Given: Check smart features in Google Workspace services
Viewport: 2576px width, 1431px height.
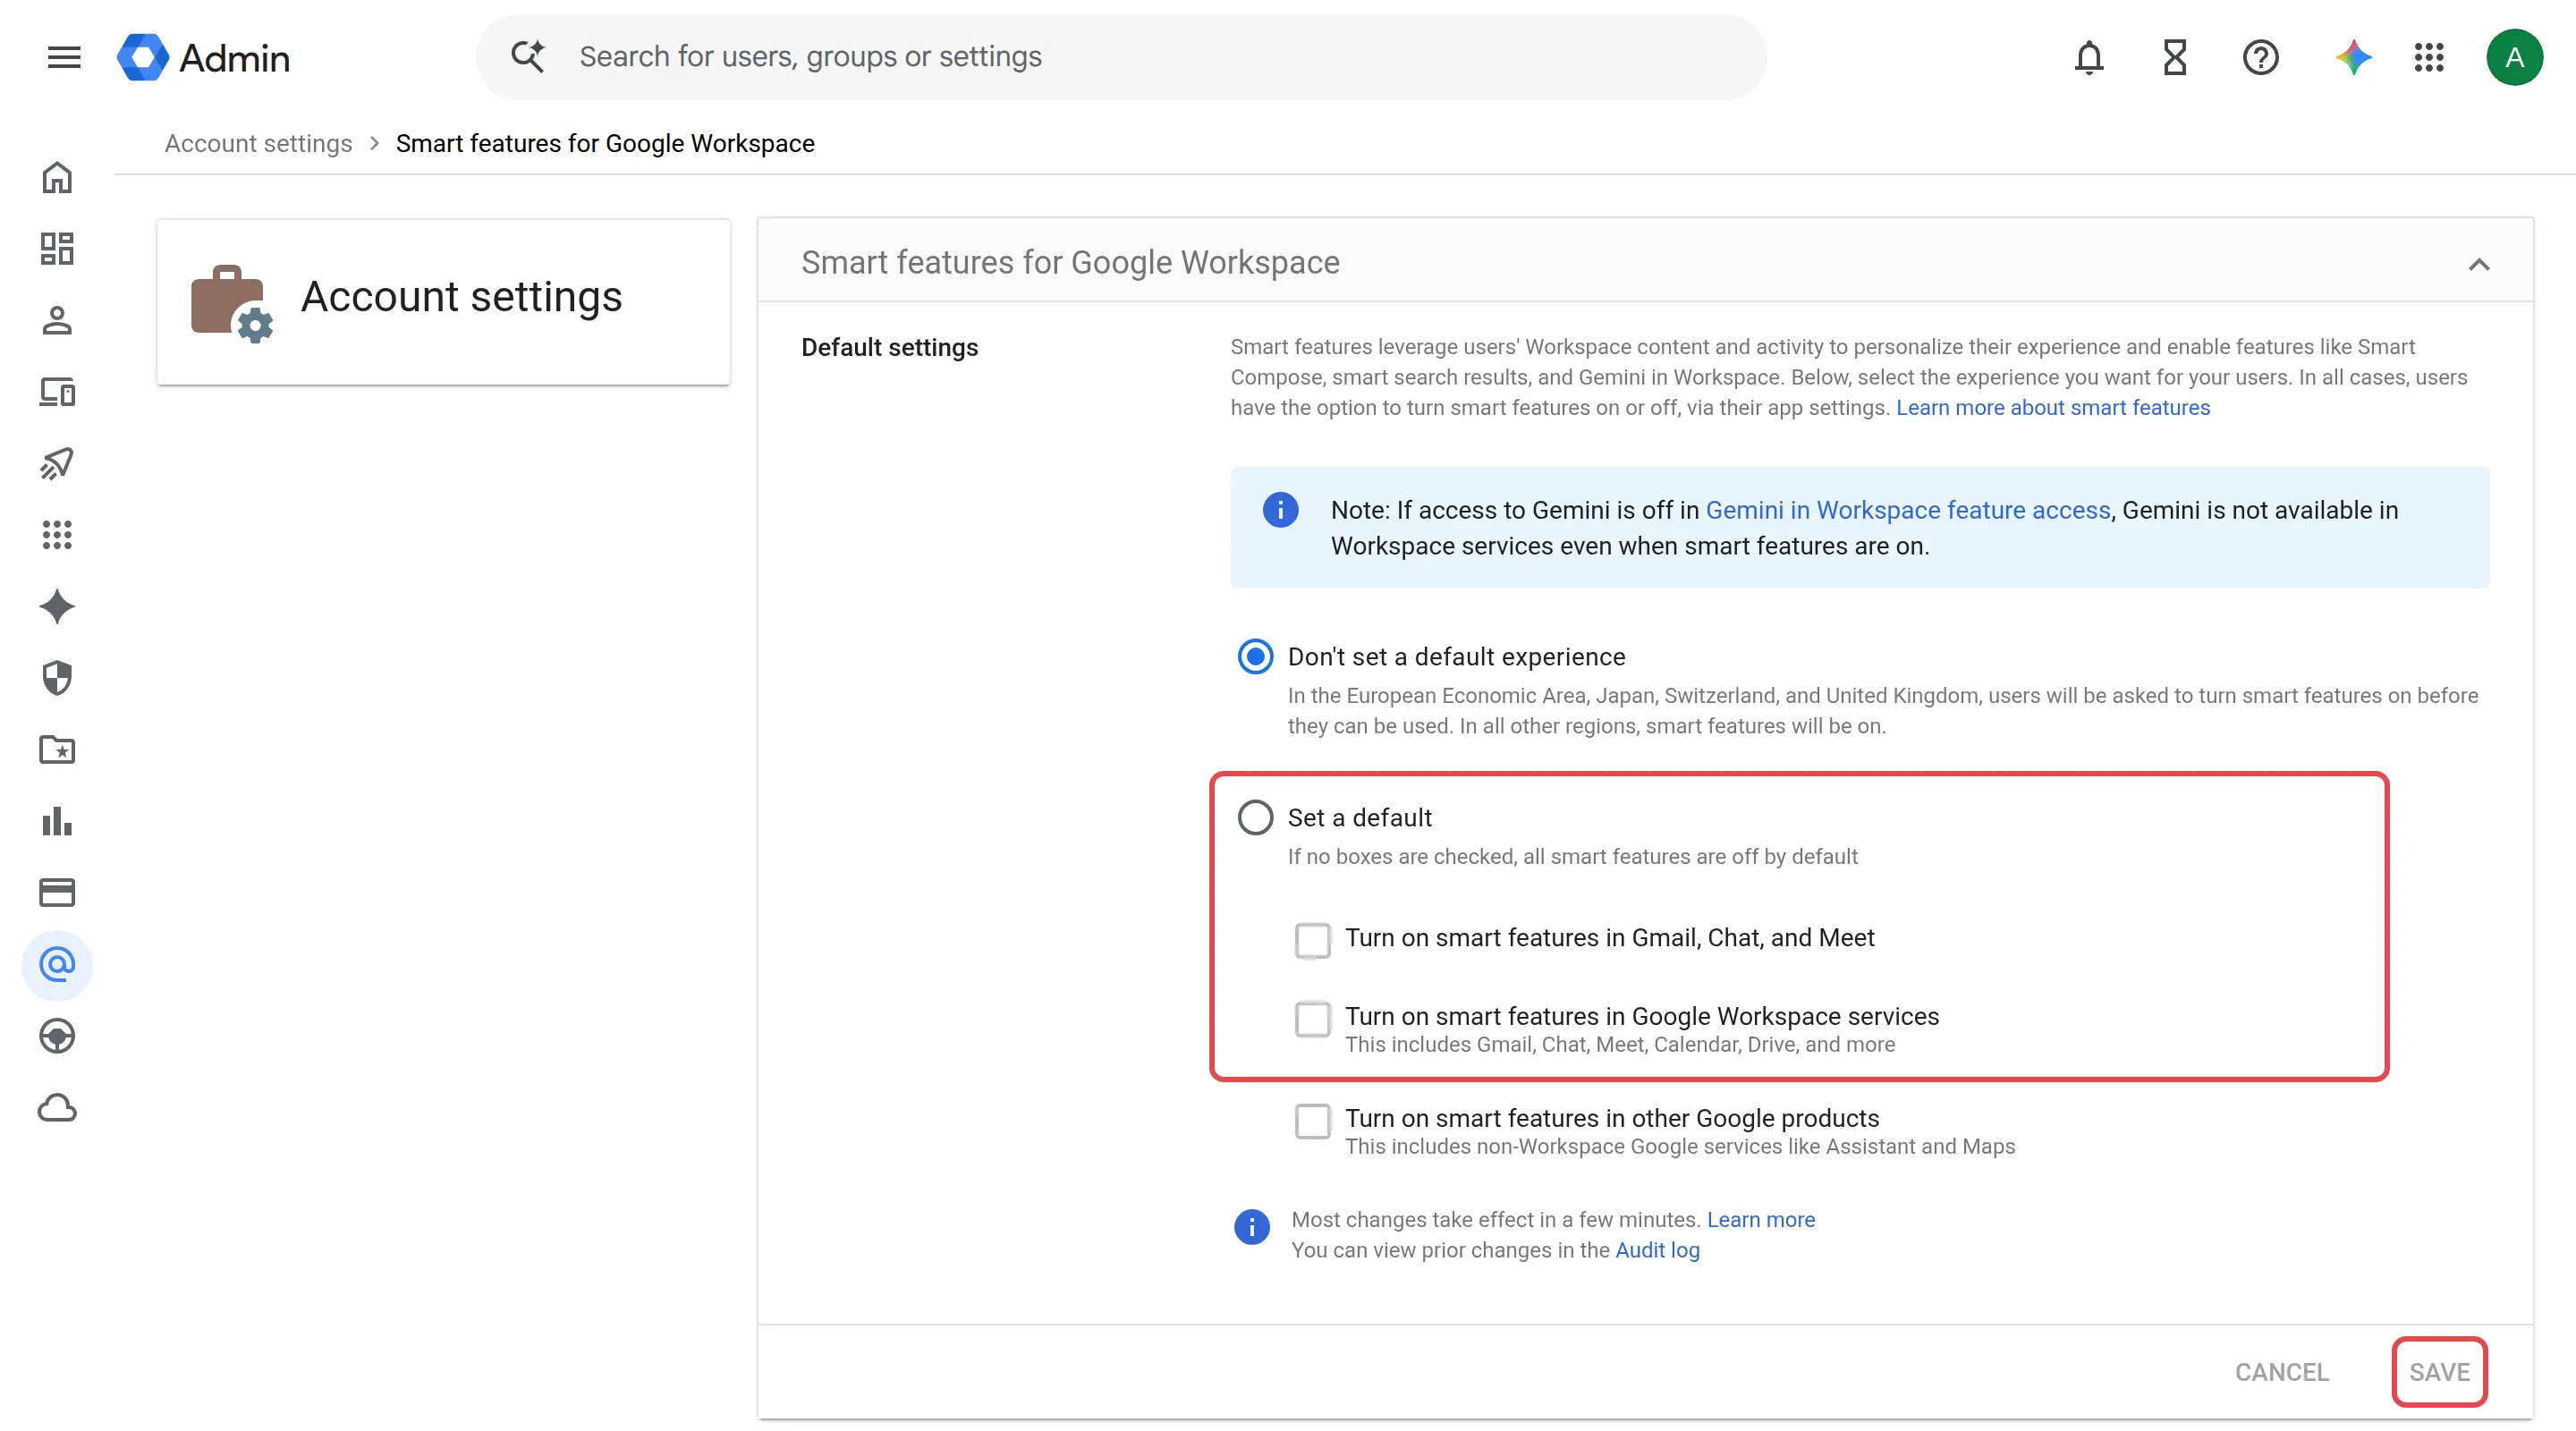Looking at the screenshot, I should [x=1312, y=1019].
